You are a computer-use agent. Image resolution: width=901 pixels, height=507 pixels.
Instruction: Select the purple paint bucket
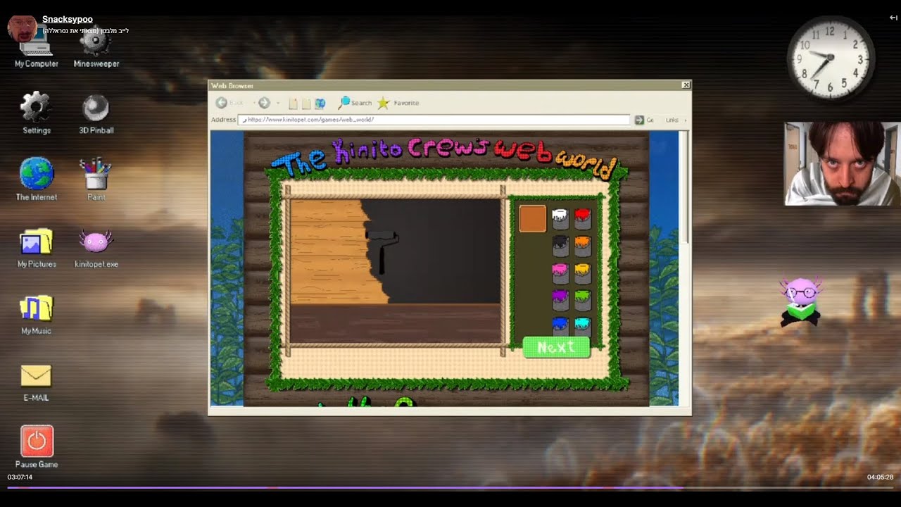(560, 300)
